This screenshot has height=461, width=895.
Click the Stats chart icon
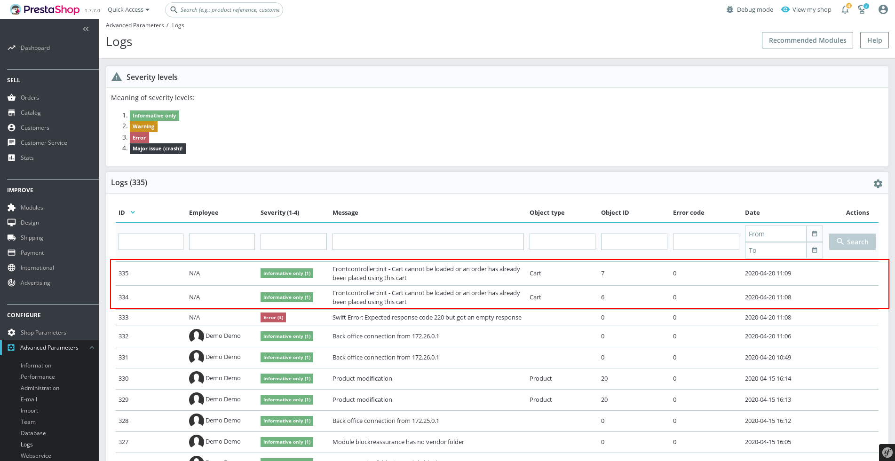coord(12,158)
